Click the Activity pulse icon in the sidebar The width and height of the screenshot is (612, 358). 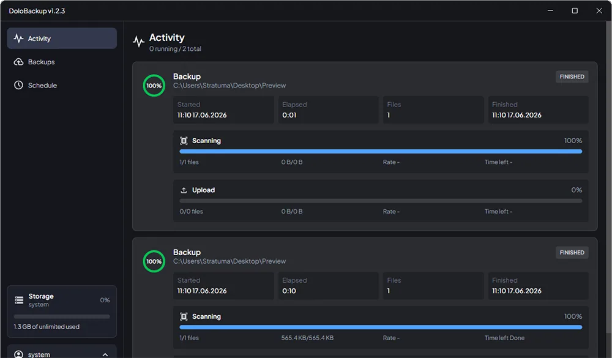(x=18, y=39)
